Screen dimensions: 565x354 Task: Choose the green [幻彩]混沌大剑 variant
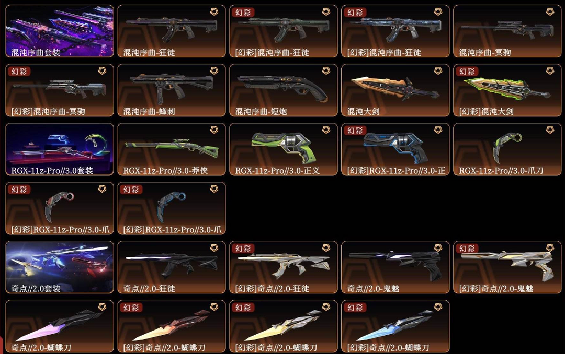click(507, 90)
